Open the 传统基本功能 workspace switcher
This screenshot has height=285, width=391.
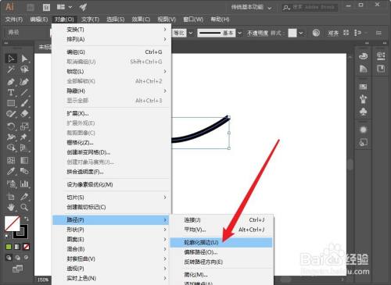(251, 7)
